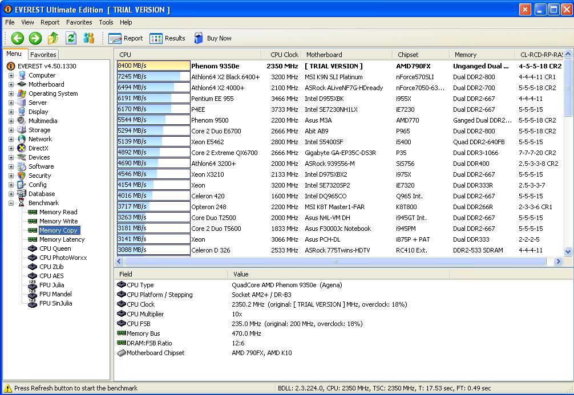Screen dimensions: 574x395
Task: Open the File menu
Action: click(10, 22)
